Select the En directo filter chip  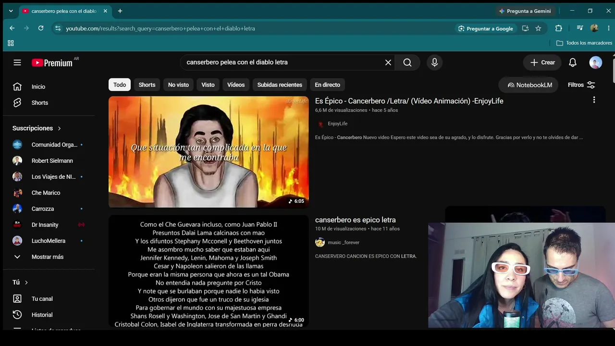tap(328, 85)
